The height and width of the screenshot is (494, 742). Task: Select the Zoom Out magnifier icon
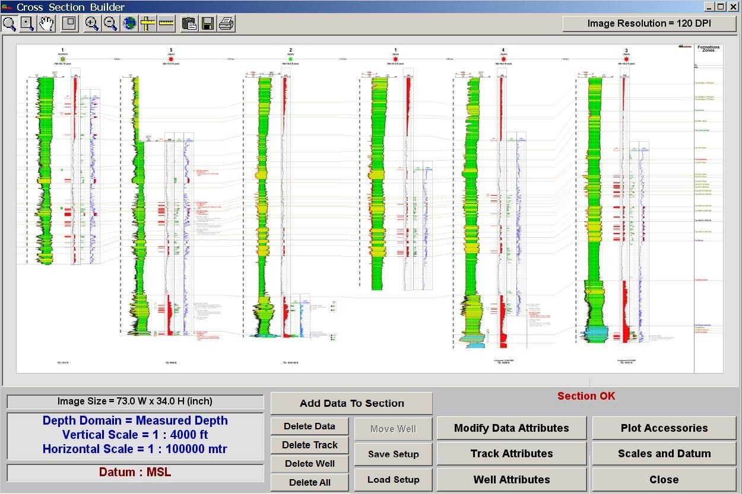click(110, 24)
